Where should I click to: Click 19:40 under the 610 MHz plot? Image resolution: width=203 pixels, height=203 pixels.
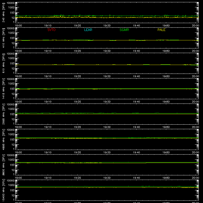tap(137, 76)
